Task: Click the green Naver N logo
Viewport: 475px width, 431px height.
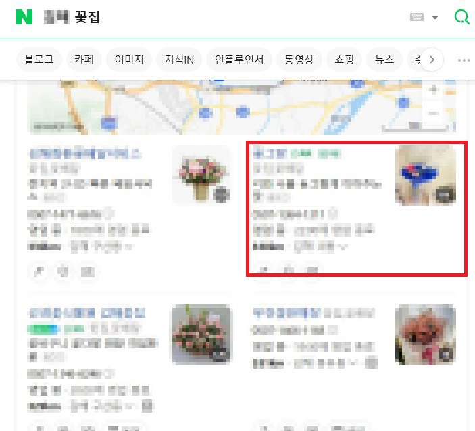Action: 24,17
